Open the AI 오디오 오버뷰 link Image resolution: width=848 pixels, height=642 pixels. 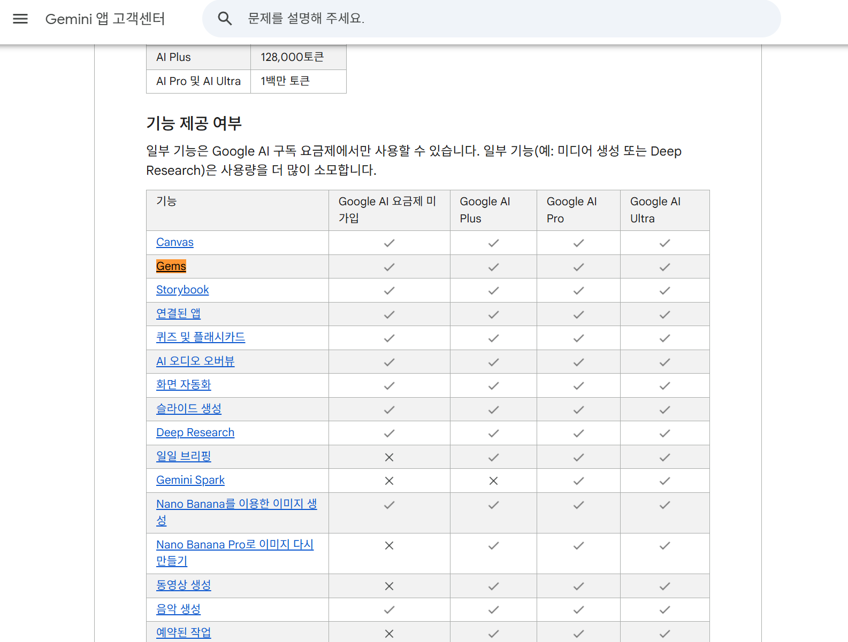click(x=195, y=361)
